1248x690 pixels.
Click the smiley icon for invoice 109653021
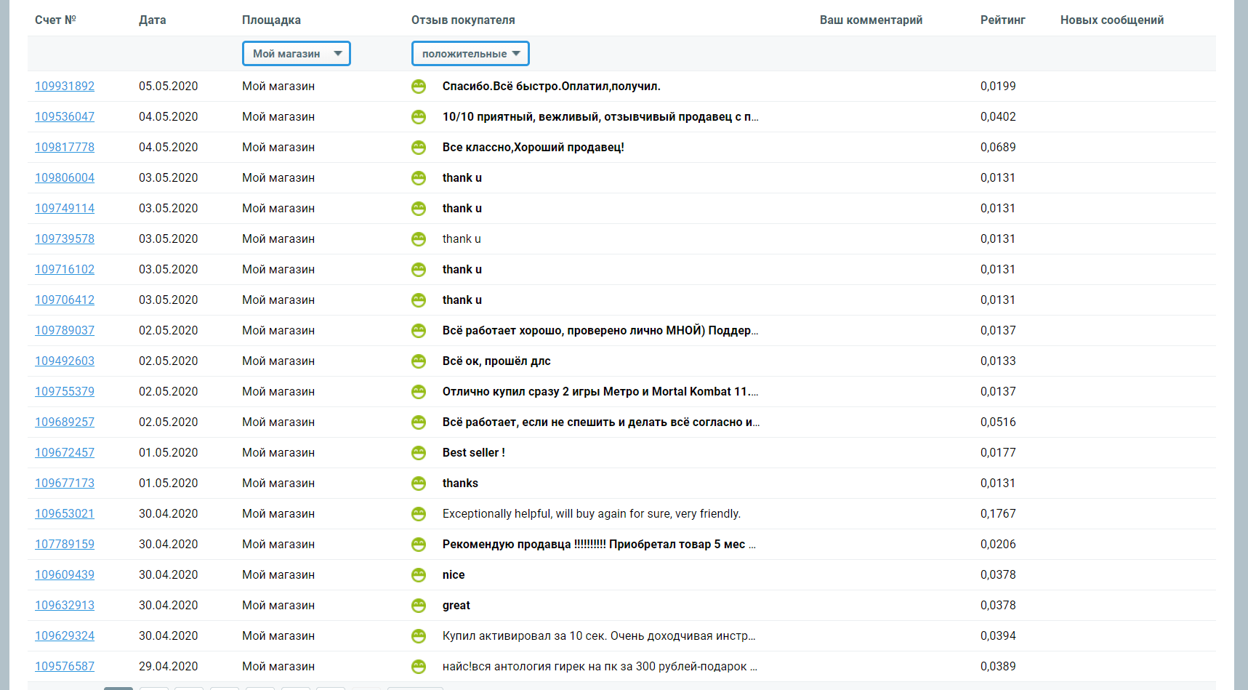click(419, 514)
